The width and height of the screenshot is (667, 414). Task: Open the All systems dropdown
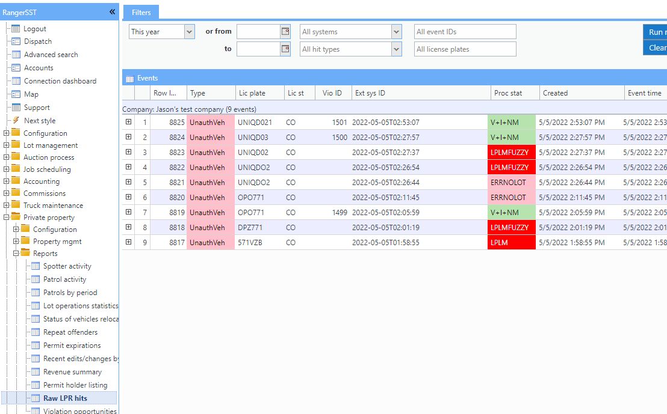pyautogui.click(x=396, y=32)
